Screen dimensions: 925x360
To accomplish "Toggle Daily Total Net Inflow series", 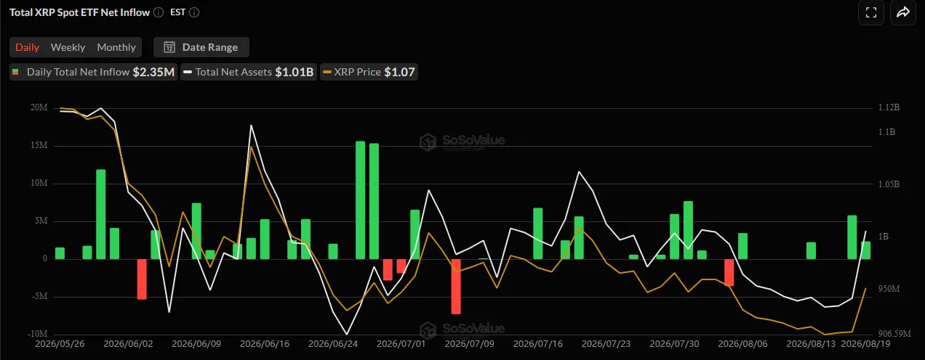I will (92, 72).
